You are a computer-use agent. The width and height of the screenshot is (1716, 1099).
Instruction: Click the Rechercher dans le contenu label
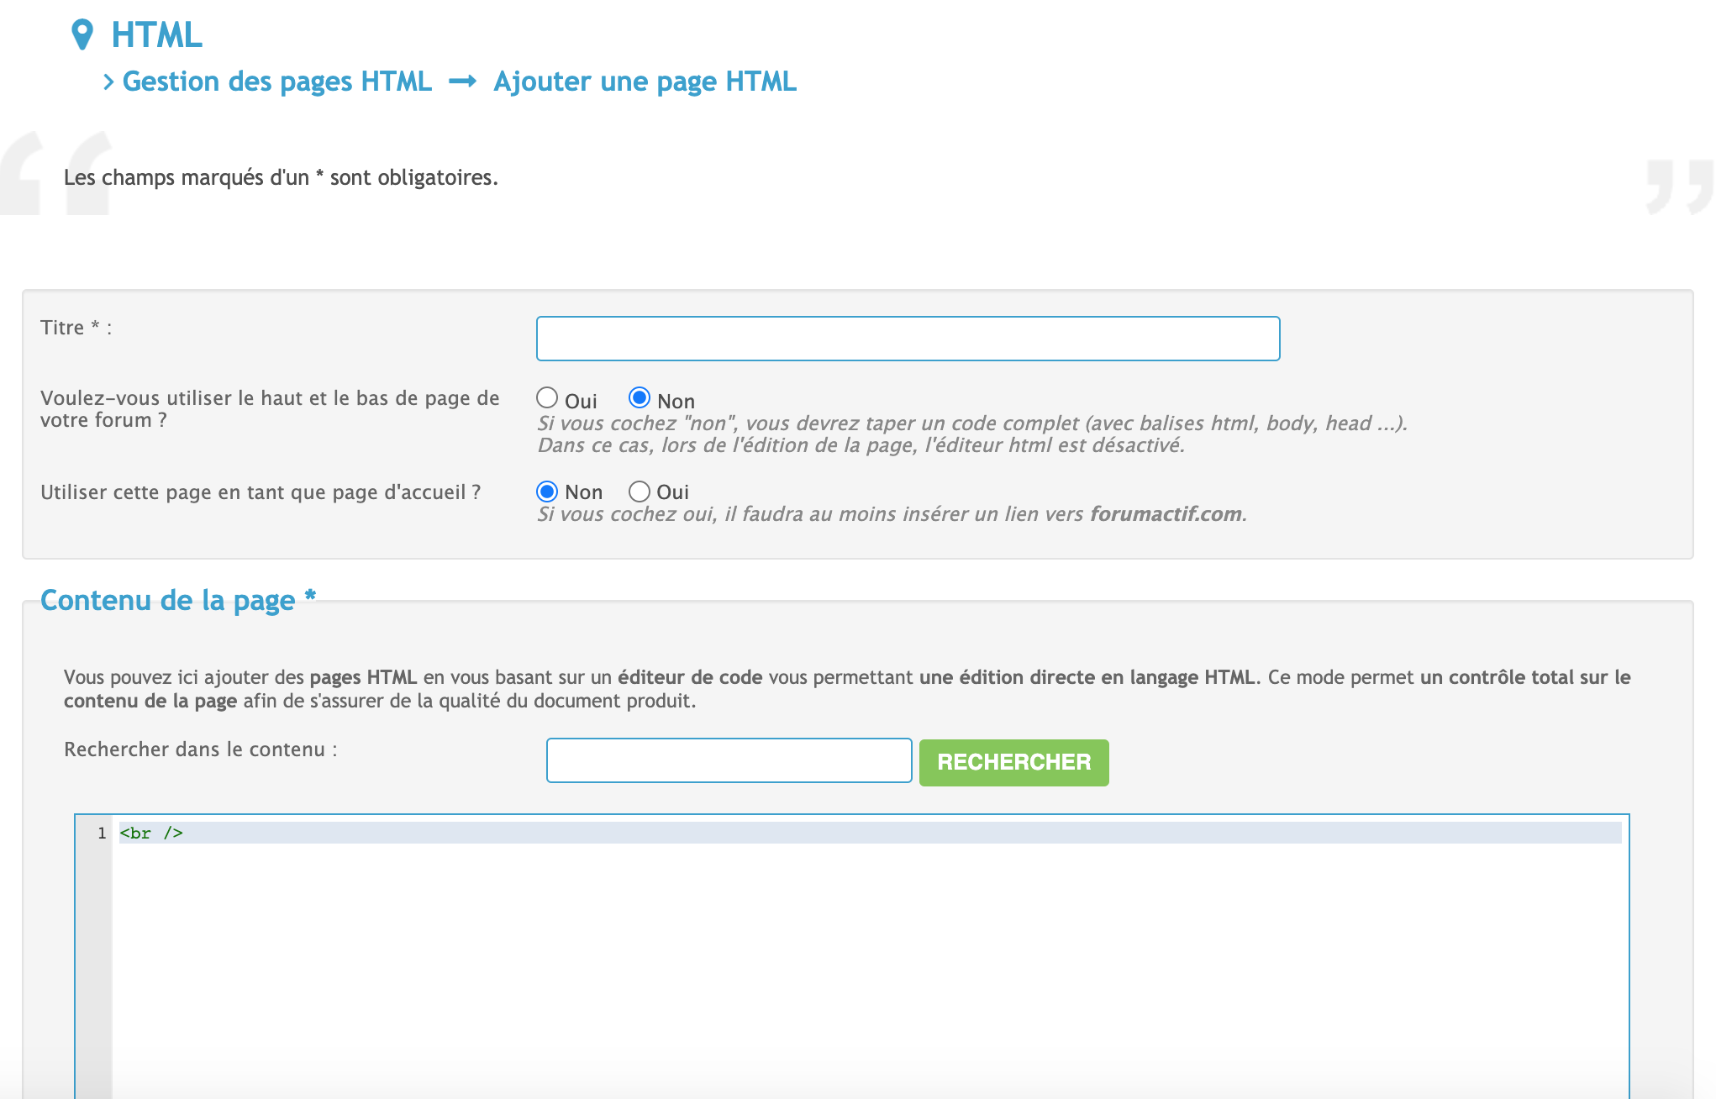click(x=201, y=749)
